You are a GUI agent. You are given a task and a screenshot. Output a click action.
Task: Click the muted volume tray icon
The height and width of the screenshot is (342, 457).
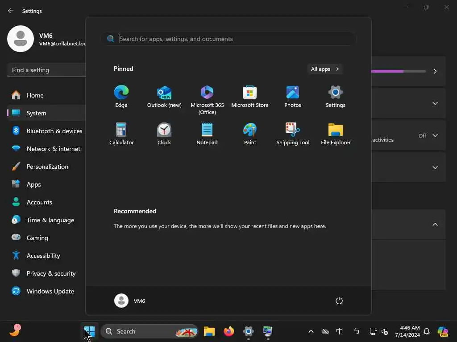385,331
